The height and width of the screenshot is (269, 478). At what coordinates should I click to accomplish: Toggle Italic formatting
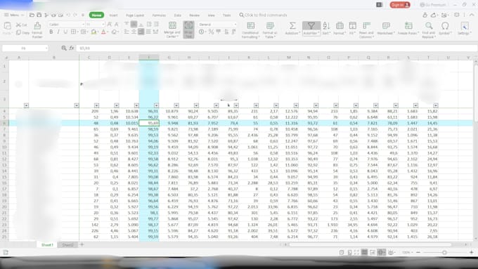click(58, 32)
